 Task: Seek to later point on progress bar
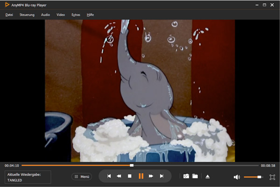pos(196,166)
